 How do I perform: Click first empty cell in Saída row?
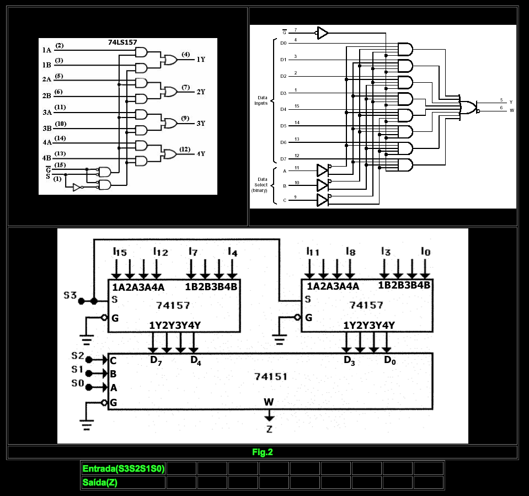click(x=181, y=483)
